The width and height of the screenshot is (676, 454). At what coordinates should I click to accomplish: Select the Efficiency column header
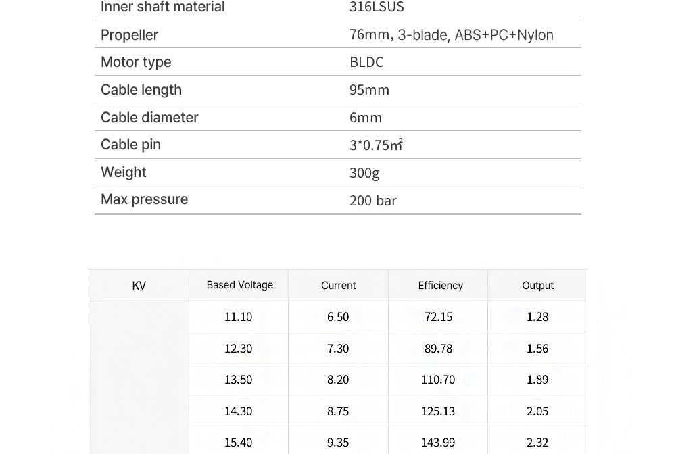pyautogui.click(x=440, y=286)
